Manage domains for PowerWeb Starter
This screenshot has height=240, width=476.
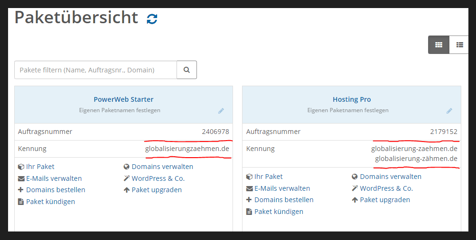(x=162, y=167)
